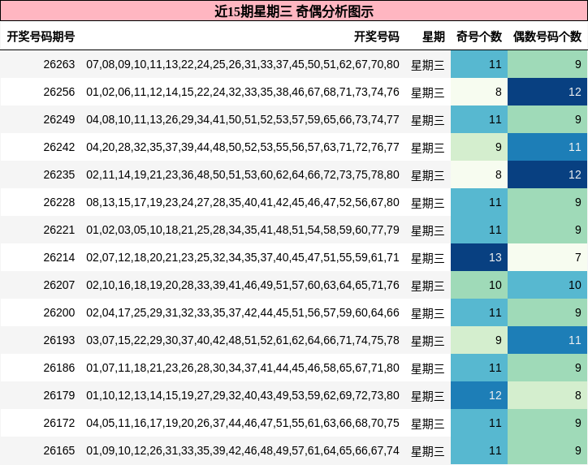
Task: Click the 偶数号码个数 column header
Action: point(547,37)
